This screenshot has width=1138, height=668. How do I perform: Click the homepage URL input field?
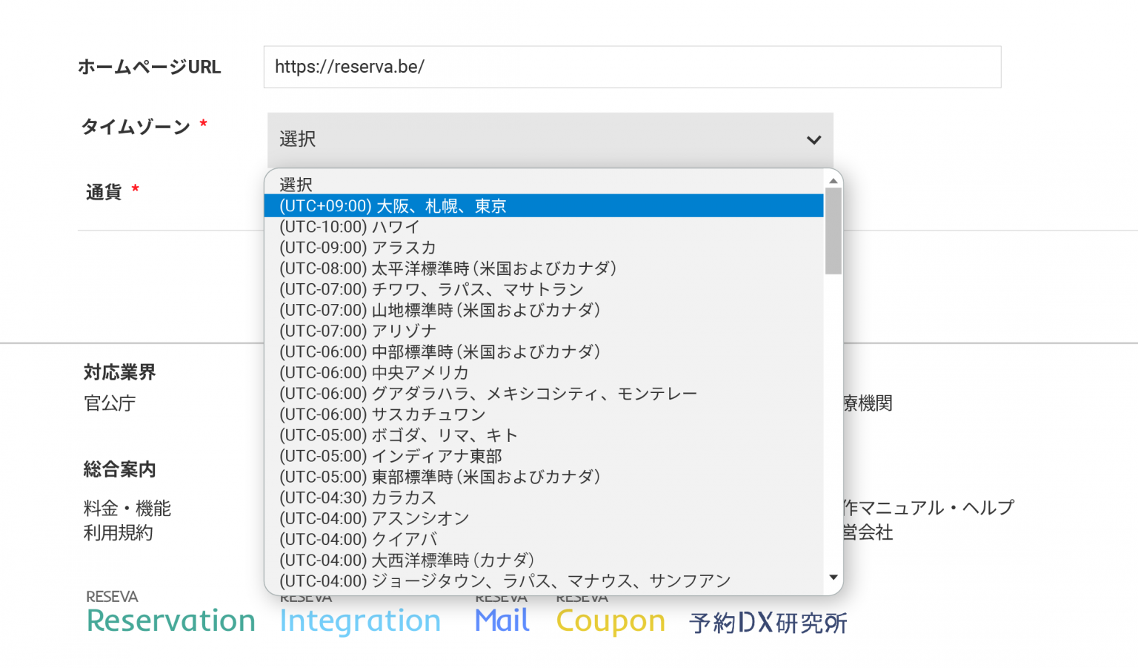click(x=631, y=67)
